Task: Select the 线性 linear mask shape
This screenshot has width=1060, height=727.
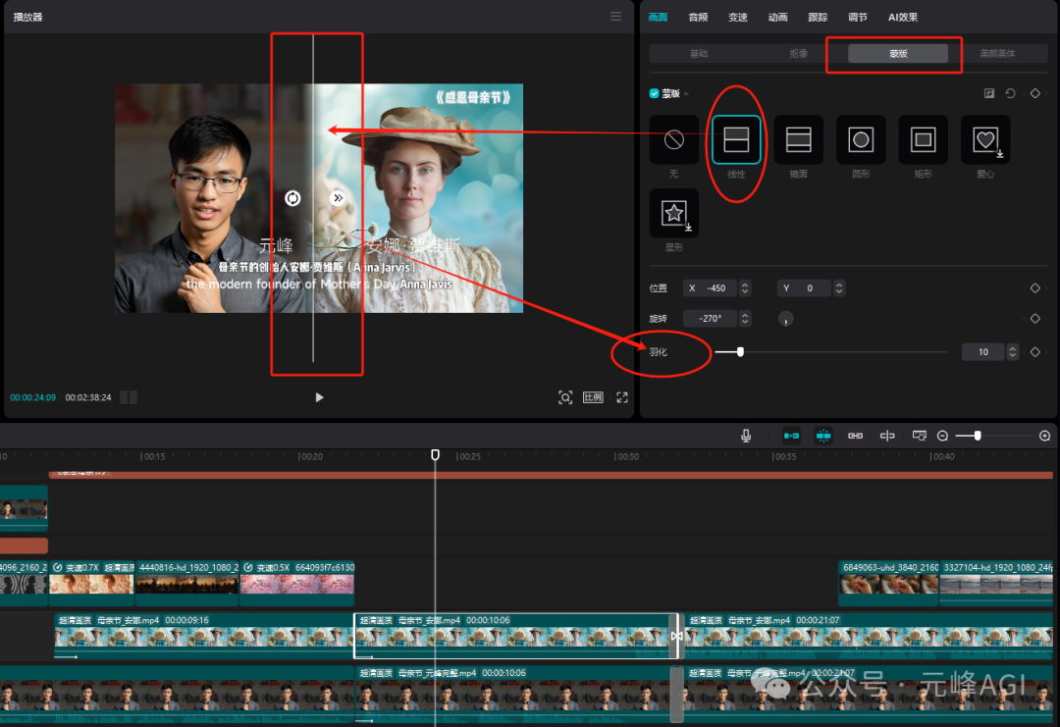Action: [x=736, y=140]
